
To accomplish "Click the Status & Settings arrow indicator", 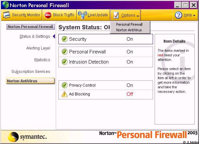I will tap(54, 36).
